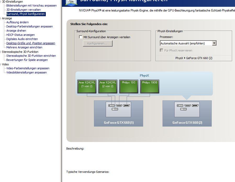Click the top DVI connector on GTX 660 (2)

(180, 106)
